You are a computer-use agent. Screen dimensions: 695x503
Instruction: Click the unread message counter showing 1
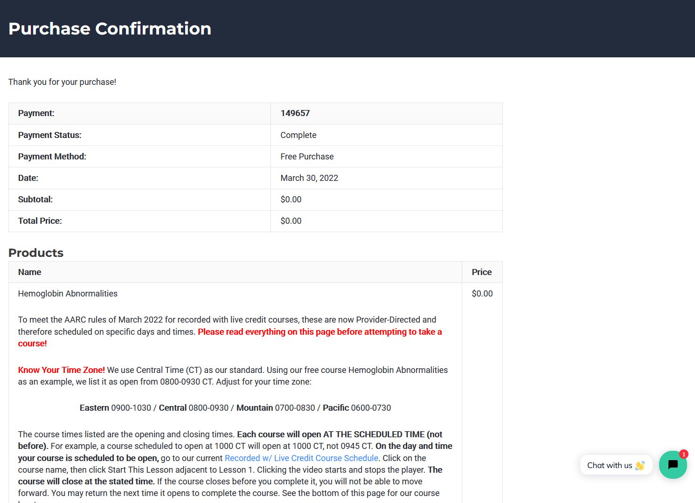(x=683, y=454)
